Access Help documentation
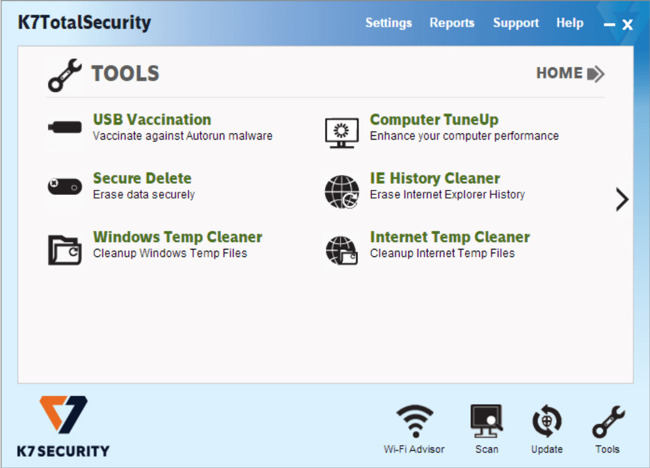 coord(570,23)
